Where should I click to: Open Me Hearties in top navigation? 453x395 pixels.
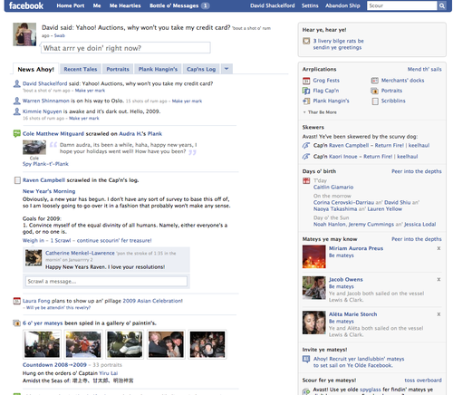pos(125,5)
